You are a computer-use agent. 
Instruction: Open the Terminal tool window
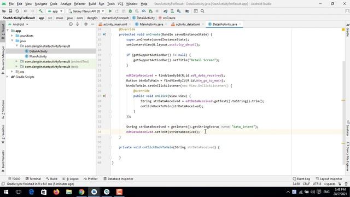(x=33, y=179)
